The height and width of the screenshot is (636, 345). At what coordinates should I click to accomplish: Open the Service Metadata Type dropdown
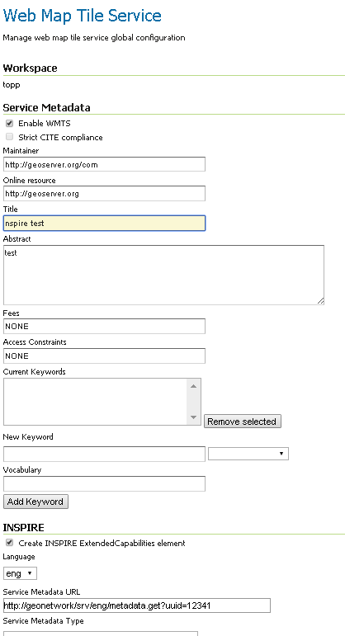[x=101, y=634]
